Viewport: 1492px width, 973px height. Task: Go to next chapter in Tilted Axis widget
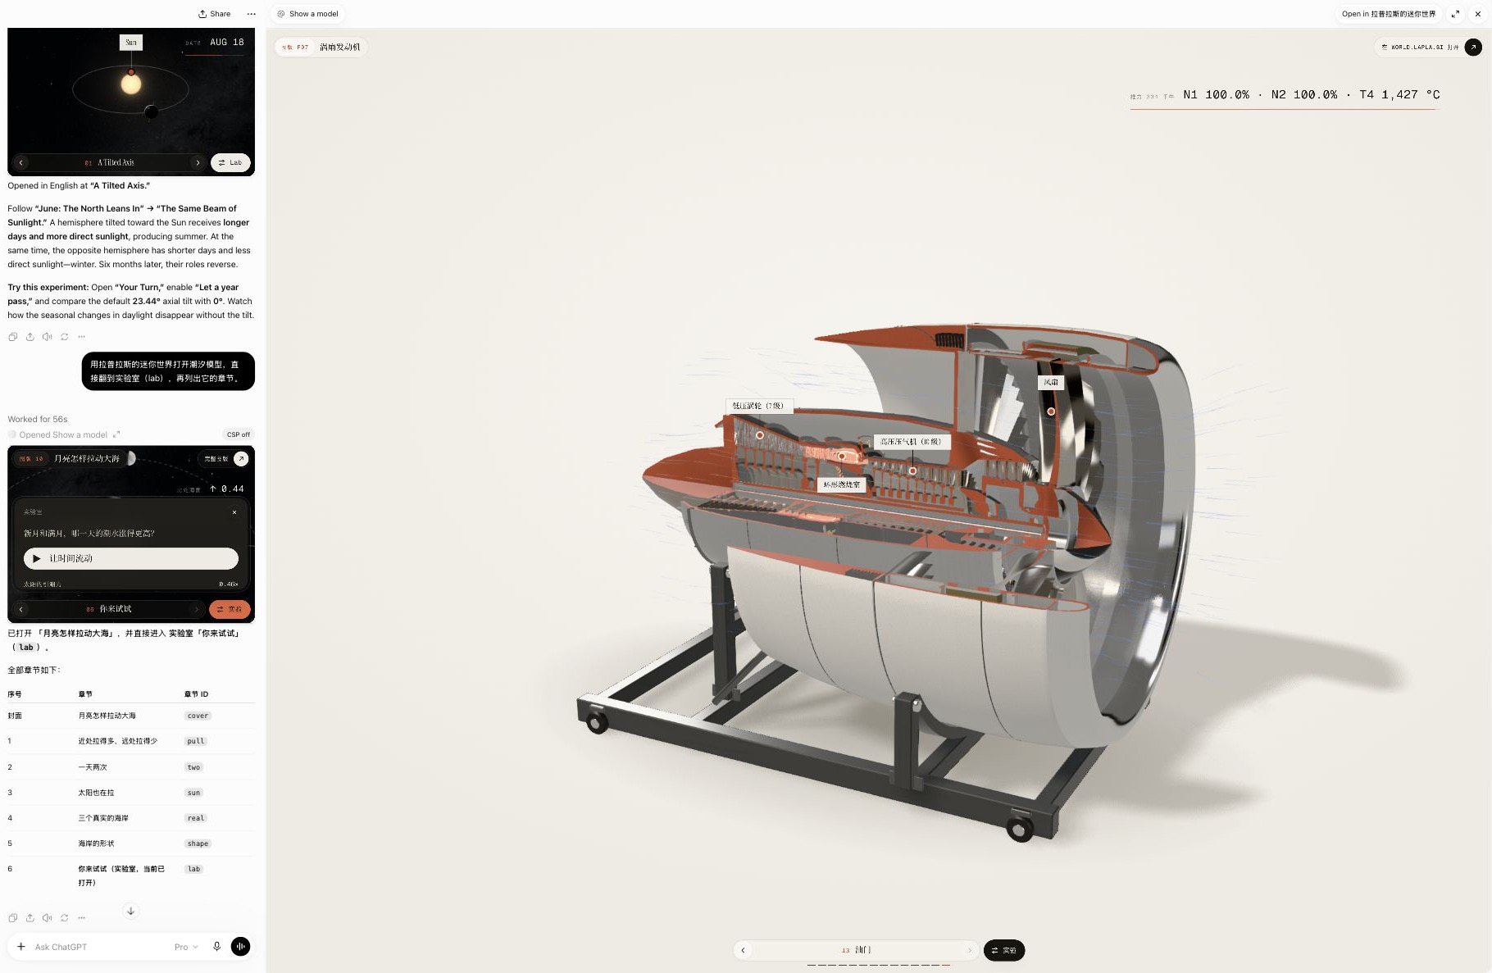198,162
